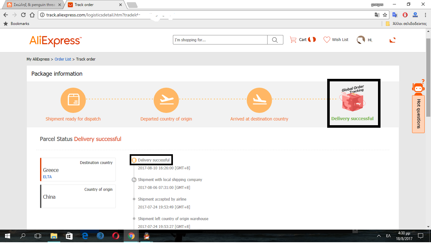Click the magnifier search button
The image size is (431, 246).
coord(275,40)
